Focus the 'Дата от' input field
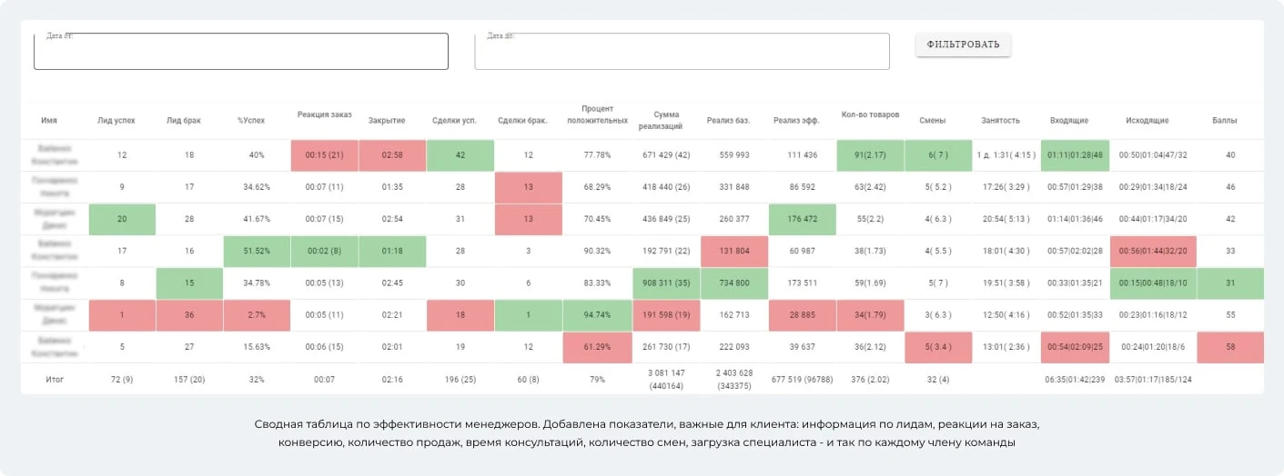1284x476 pixels. click(x=241, y=51)
